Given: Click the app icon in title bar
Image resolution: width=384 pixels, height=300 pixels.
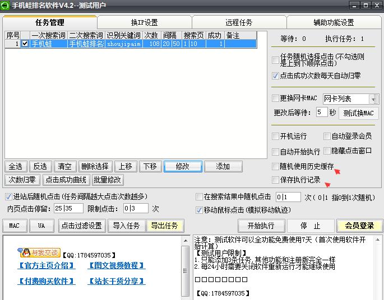Looking at the screenshot, I should [6, 5].
